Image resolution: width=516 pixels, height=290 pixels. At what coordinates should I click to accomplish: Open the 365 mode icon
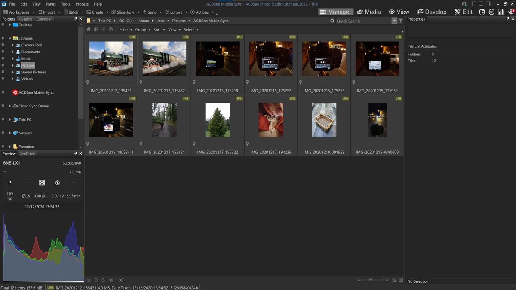pos(491,12)
